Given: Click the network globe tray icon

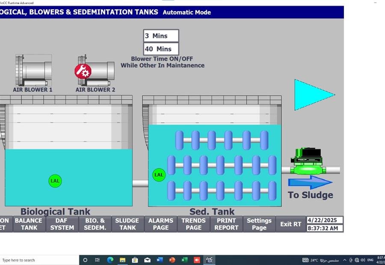Looking at the screenshot, I should pos(357,260).
